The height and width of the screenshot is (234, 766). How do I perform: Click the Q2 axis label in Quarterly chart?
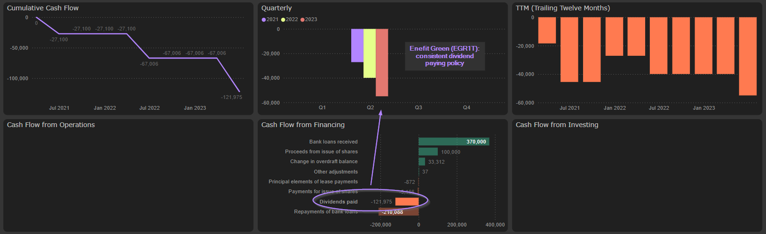[x=371, y=107]
